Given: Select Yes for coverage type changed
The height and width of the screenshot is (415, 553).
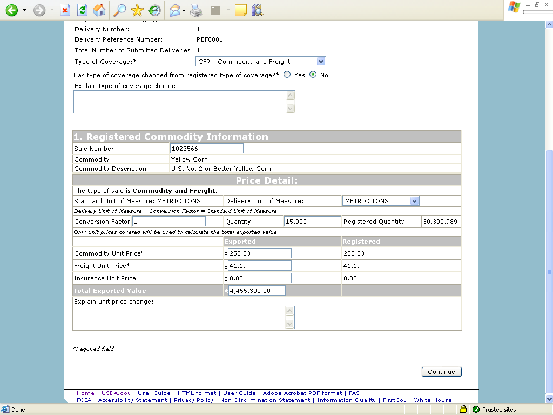Looking at the screenshot, I should pyautogui.click(x=287, y=75).
